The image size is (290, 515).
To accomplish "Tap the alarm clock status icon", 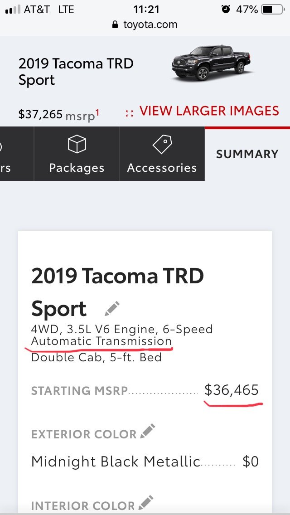I will [x=226, y=9].
